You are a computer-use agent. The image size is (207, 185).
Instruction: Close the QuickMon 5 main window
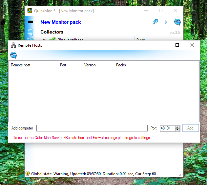pyautogui.click(x=176, y=11)
